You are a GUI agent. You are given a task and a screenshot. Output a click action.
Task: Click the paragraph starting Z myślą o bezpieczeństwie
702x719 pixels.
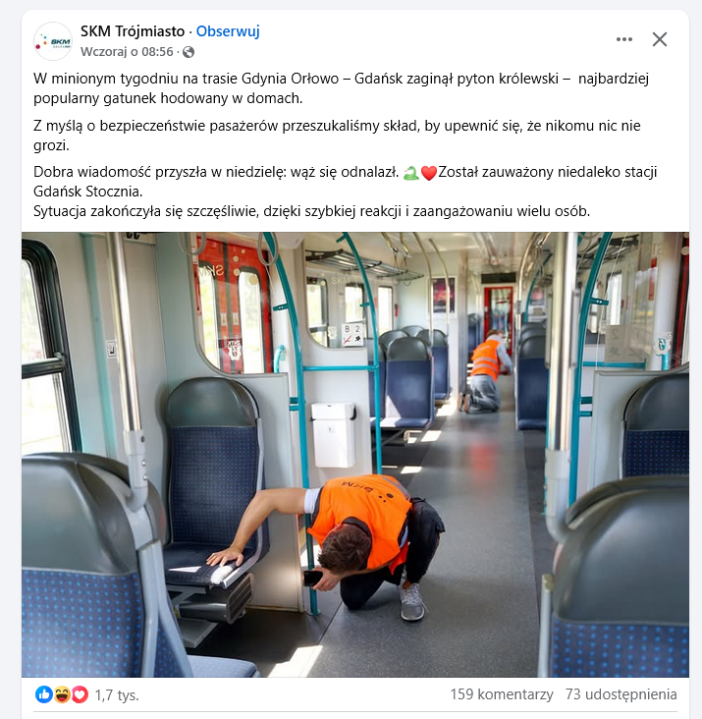tap(337, 136)
